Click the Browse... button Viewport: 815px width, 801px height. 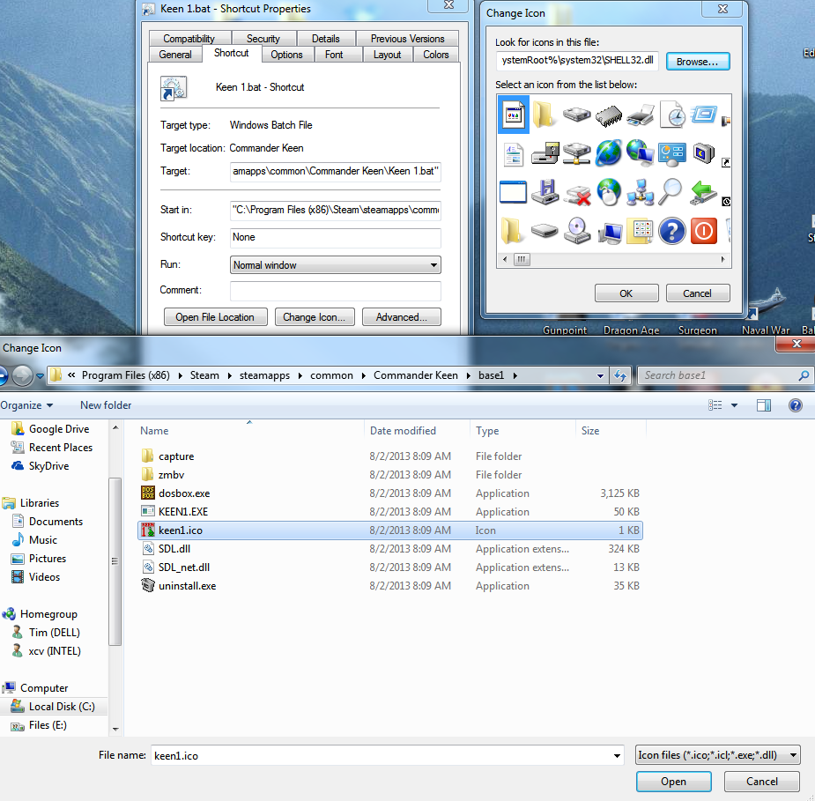(x=698, y=62)
